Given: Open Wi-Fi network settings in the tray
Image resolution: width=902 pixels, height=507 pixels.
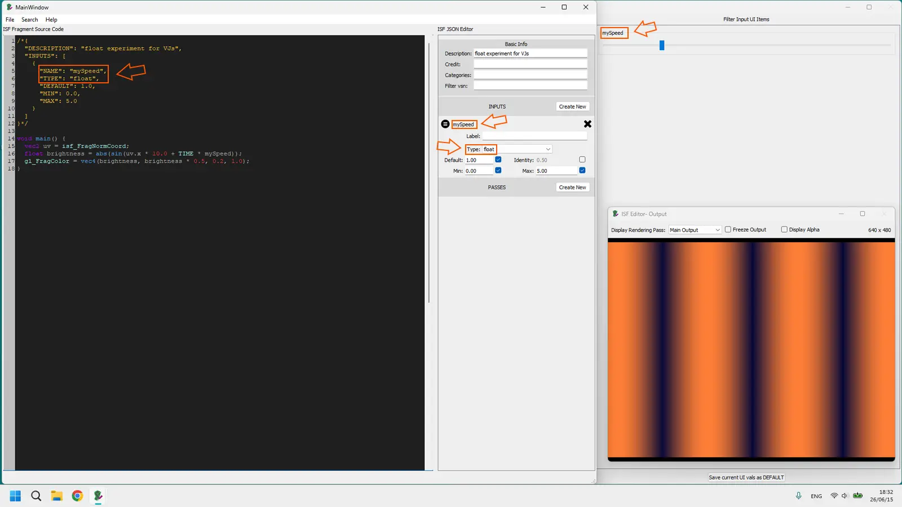Looking at the screenshot, I should pos(834,496).
